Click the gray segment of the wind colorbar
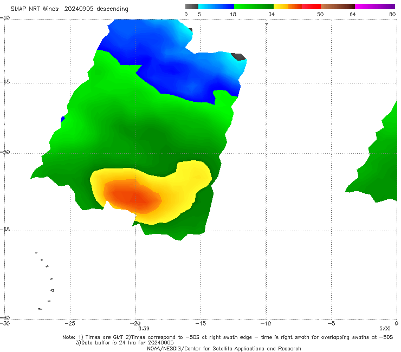The height and width of the screenshot is (352, 401). (x=191, y=6)
